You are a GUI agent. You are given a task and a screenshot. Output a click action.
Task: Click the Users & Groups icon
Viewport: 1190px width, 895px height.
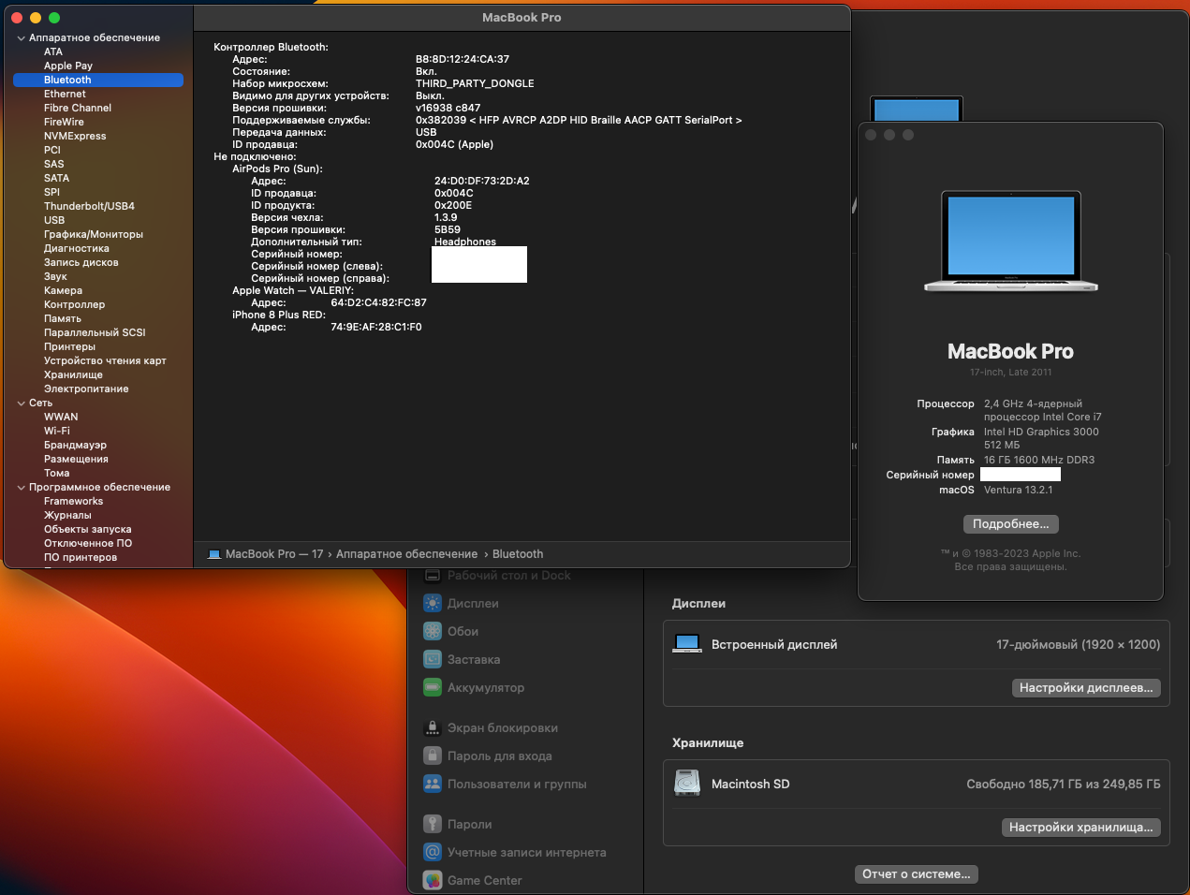click(432, 784)
